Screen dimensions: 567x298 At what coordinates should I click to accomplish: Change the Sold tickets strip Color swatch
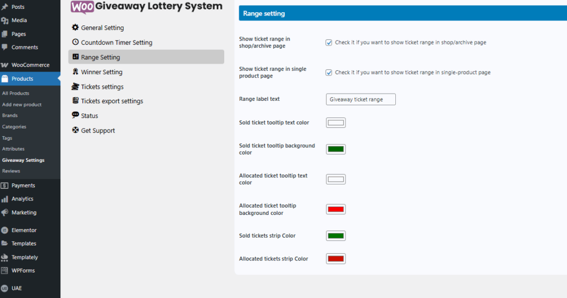336,236
